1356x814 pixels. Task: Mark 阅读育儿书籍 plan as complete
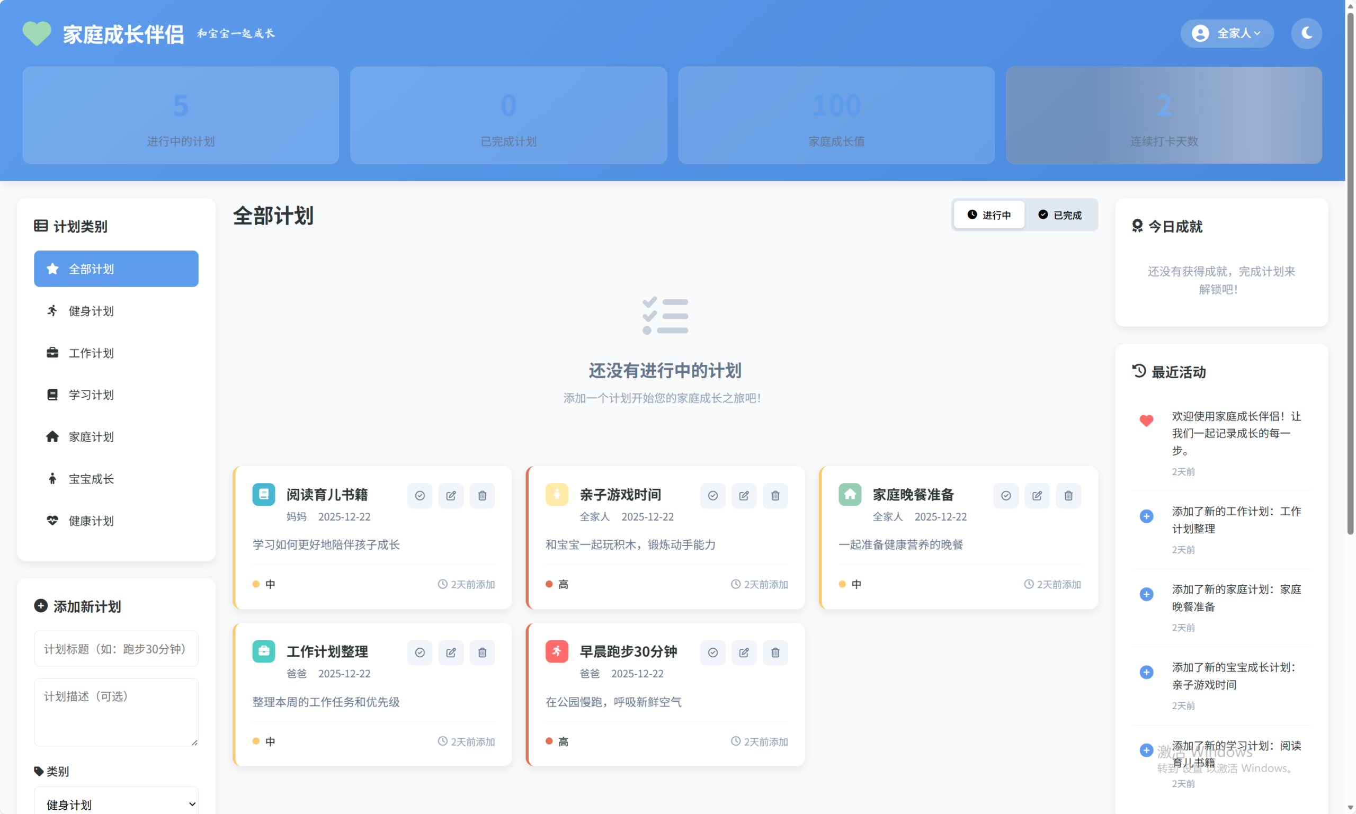pos(419,495)
